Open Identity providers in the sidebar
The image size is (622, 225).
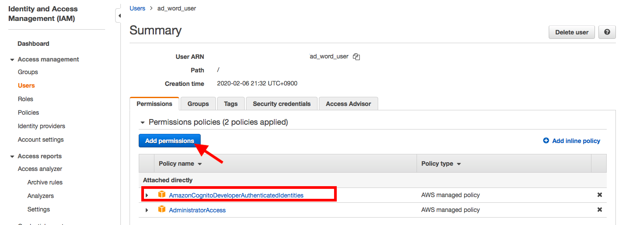(x=41, y=126)
